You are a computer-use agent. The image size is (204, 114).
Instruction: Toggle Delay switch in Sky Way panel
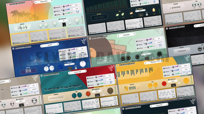pyautogui.click(x=55, y=15)
